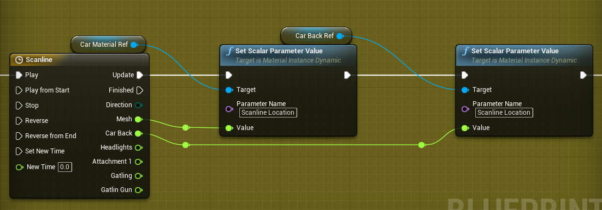Viewport: 602px width, 210px height.
Task: Click the Car Back Ref output pin
Action: [x=340, y=36]
